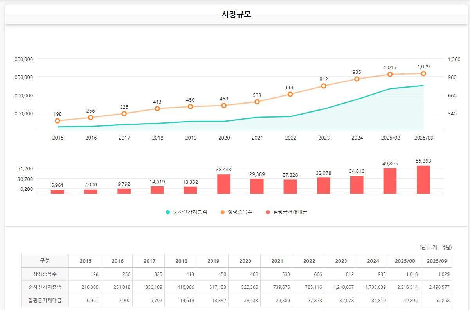Image resolution: width=470 pixels, height=310 pixels.
Task: Click the 상장종목수 table row header
Action: pos(45,274)
